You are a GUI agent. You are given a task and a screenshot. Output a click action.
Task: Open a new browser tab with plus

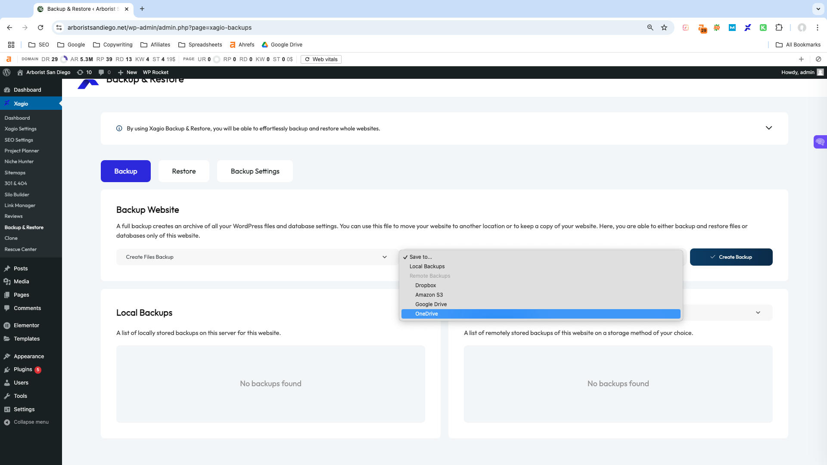click(142, 9)
